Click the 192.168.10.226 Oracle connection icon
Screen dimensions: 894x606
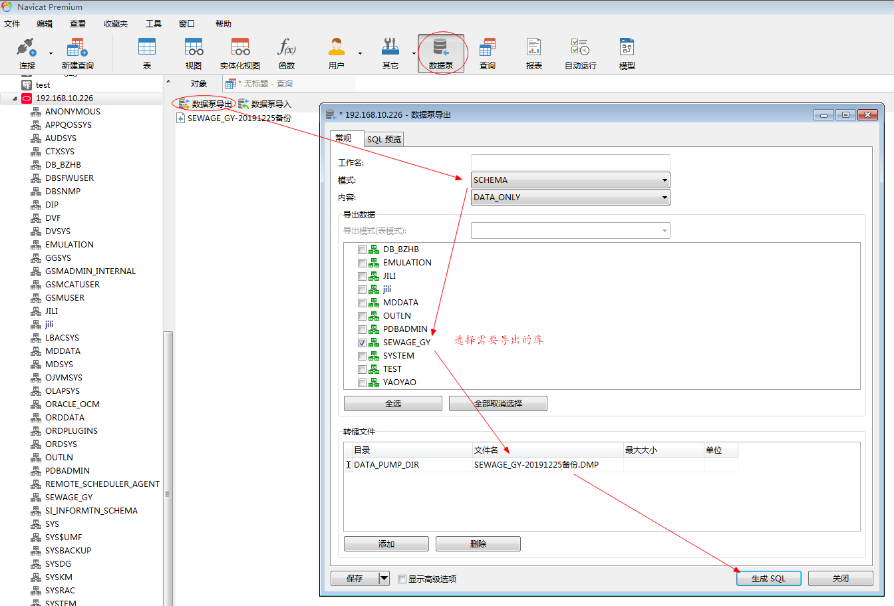(x=27, y=98)
